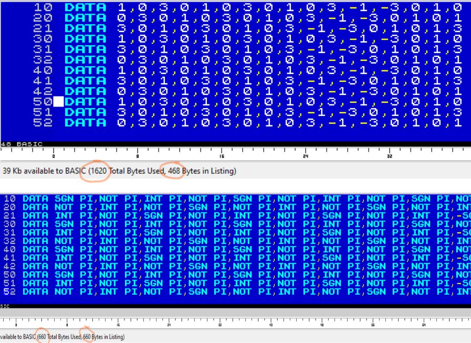Click the '48 BASIC' mode label
Screen dimensions: 471x343
pyautogui.click(x=22, y=144)
